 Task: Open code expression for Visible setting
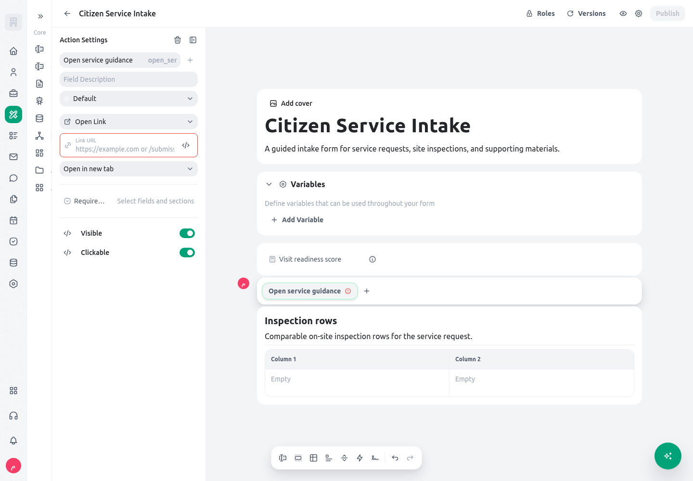[67, 233]
